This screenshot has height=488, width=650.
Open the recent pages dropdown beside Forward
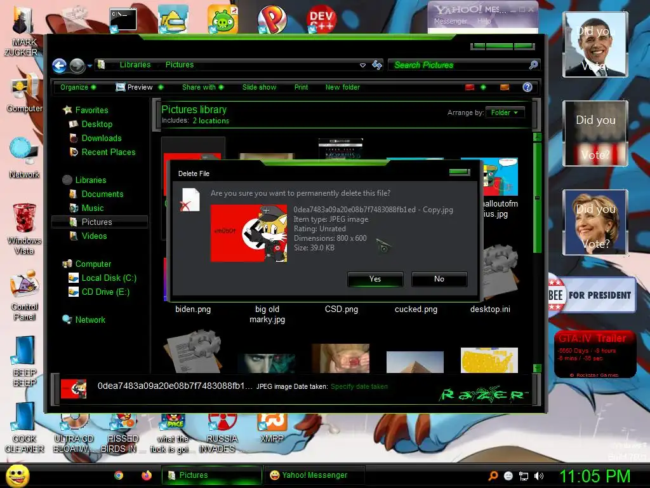[90, 65]
